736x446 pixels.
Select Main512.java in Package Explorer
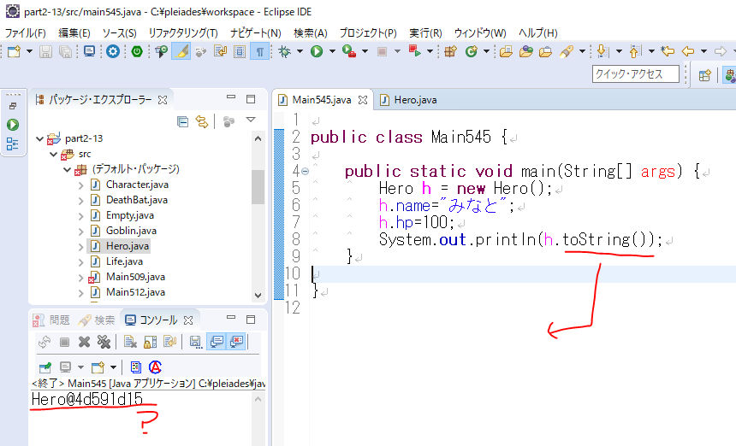click(135, 292)
